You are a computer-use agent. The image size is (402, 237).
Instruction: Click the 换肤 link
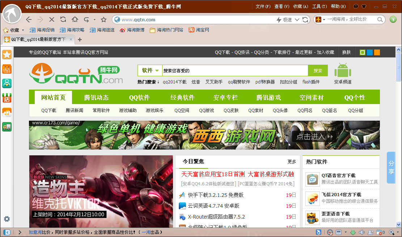click(x=346, y=52)
